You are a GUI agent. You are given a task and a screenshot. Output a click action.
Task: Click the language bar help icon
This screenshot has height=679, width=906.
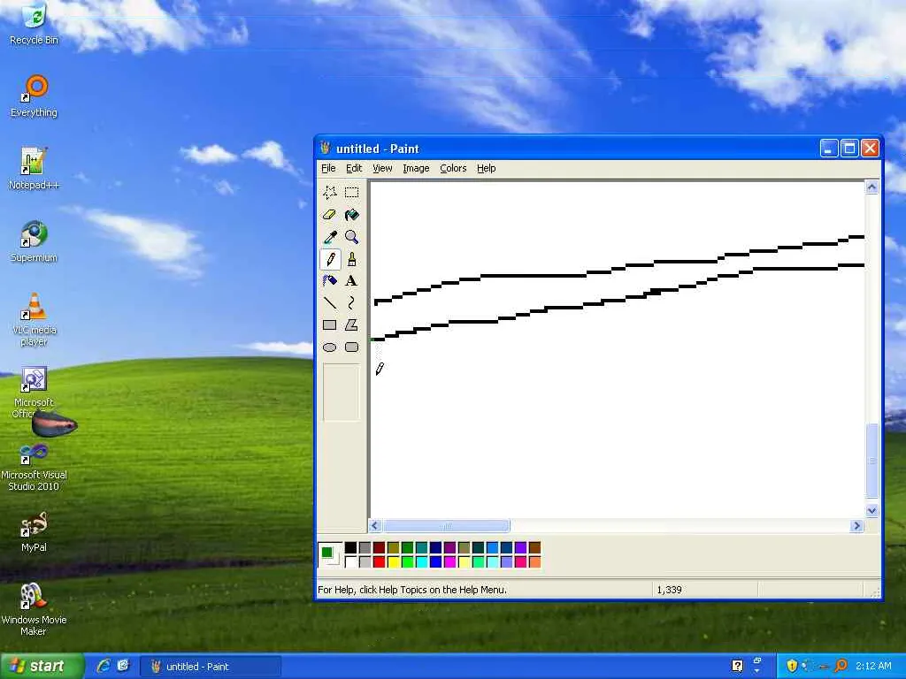737,666
